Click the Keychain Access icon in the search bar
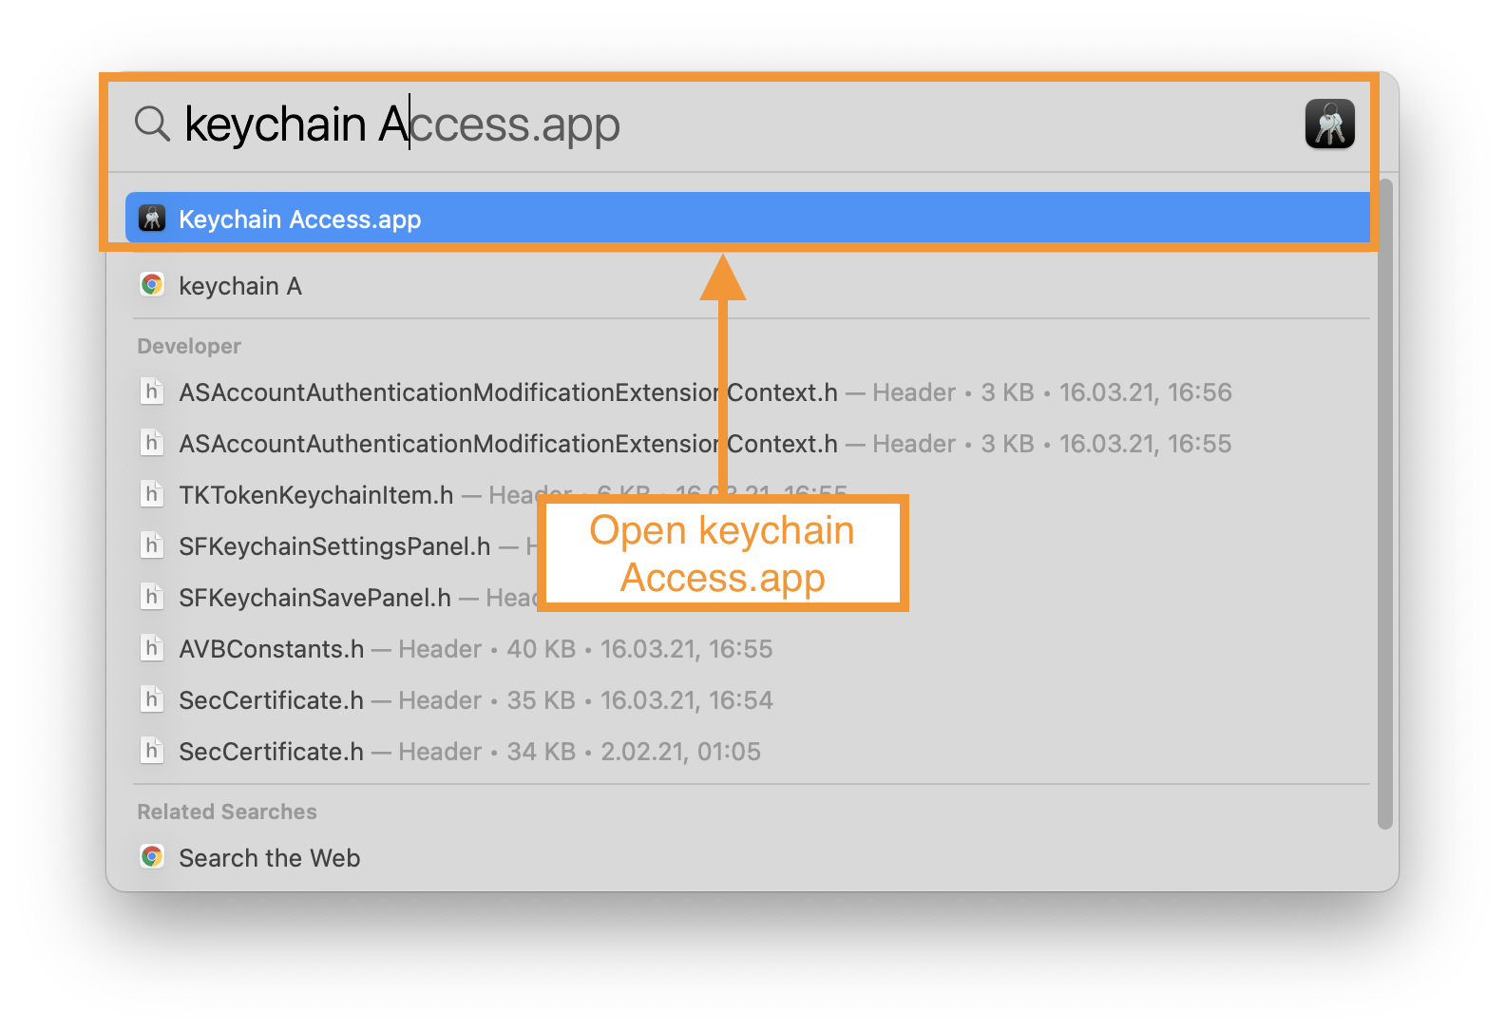This screenshot has width=1505, height=1032. click(x=1330, y=124)
